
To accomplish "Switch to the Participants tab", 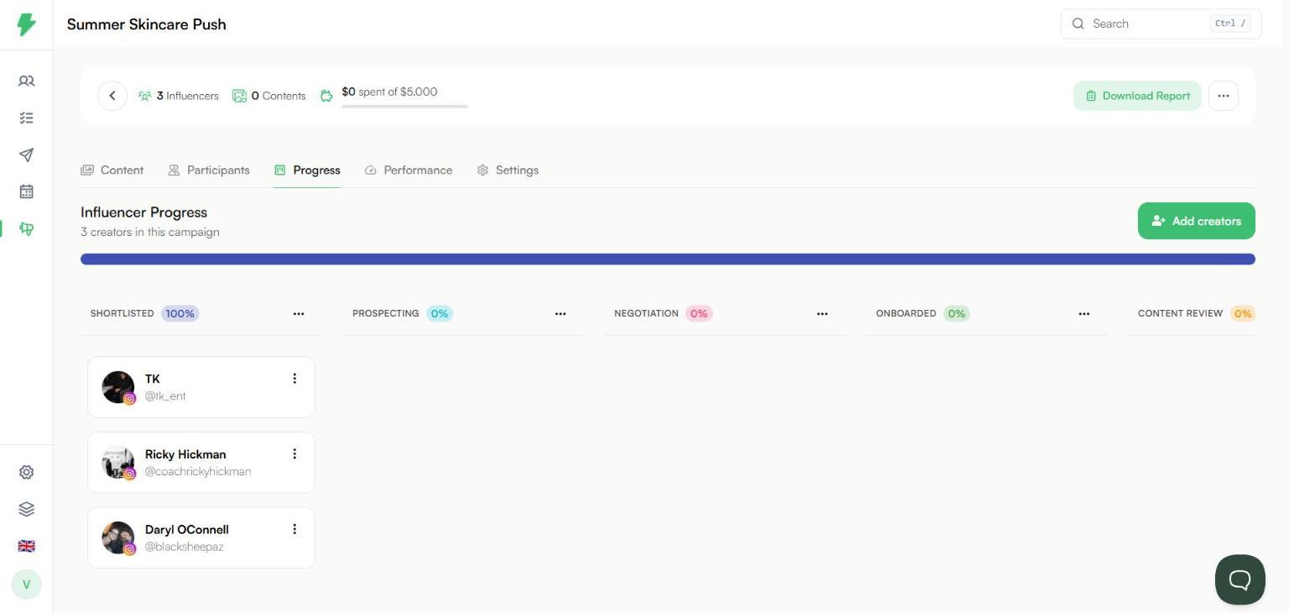I will [209, 170].
